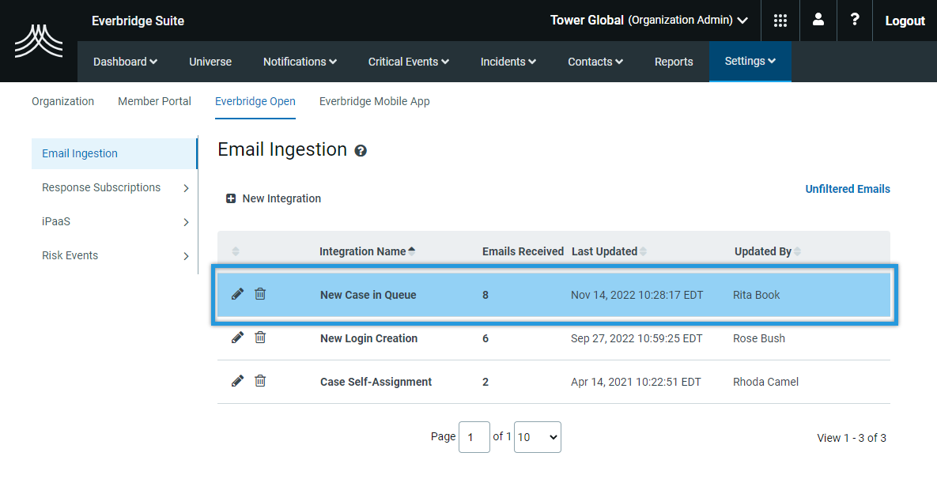Expand the Response Subscriptions section
937x479 pixels.
click(x=102, y=187)
